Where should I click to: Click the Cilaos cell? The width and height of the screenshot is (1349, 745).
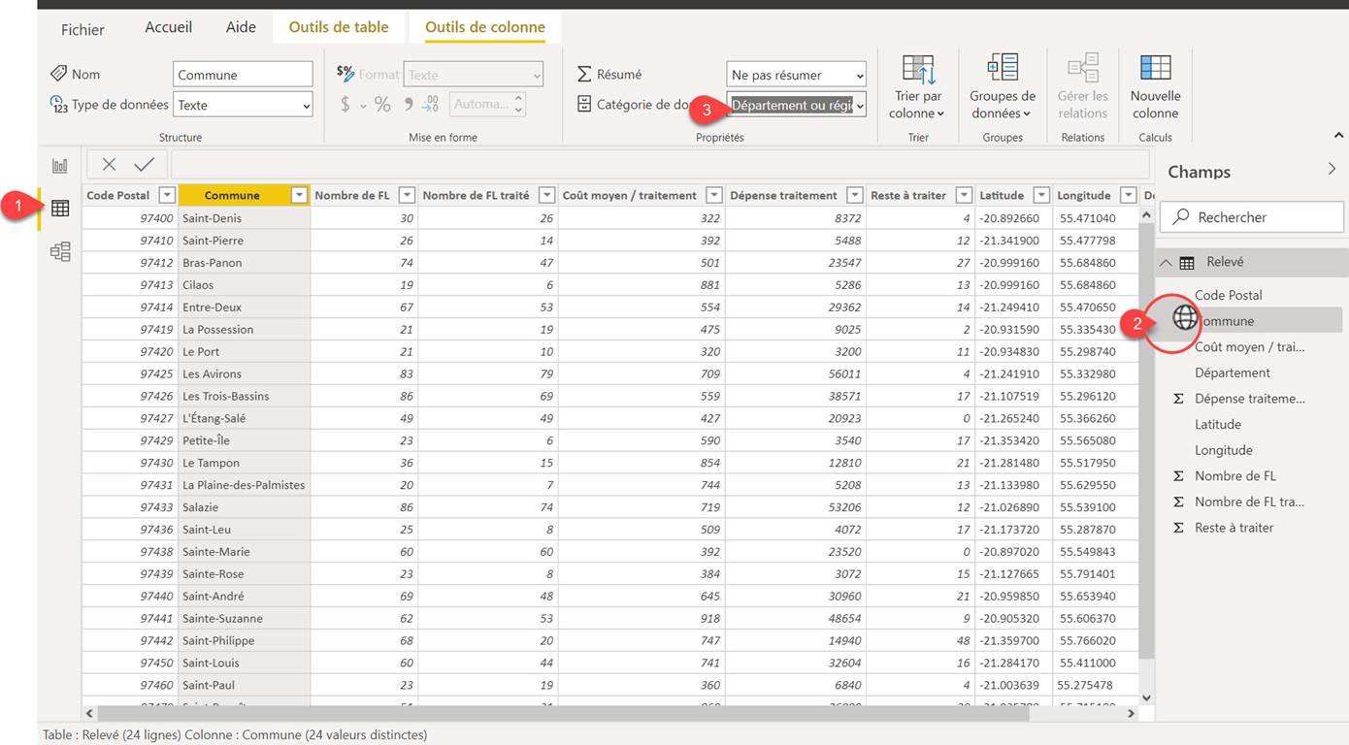point(245,285)
